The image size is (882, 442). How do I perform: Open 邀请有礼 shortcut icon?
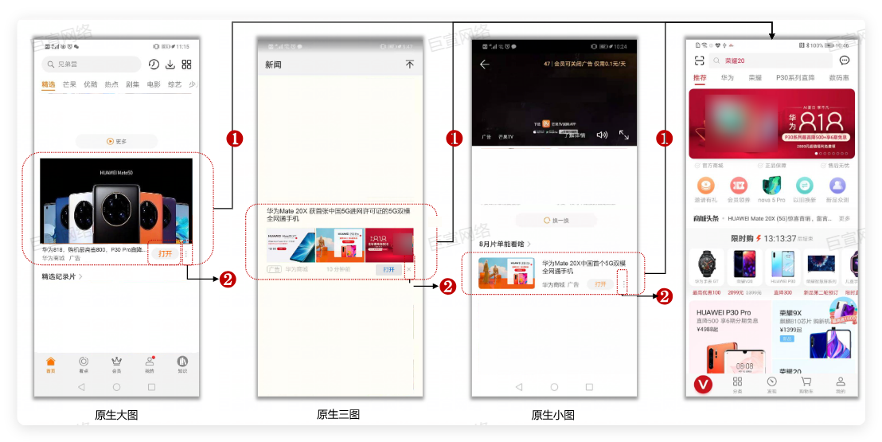(x=705, y=190)
